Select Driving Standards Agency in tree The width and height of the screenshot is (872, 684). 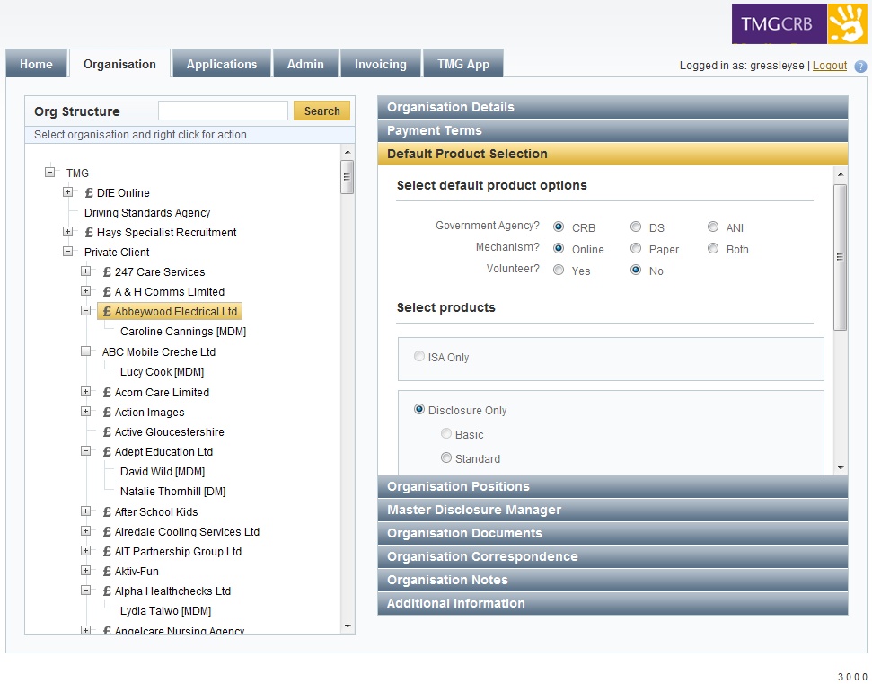click(x=147, y=213)
